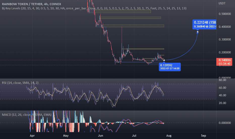Screen dimensions: 235x139
Task: Click the MACD 0.000000 scale value
Action: click(x=225, y=123)
